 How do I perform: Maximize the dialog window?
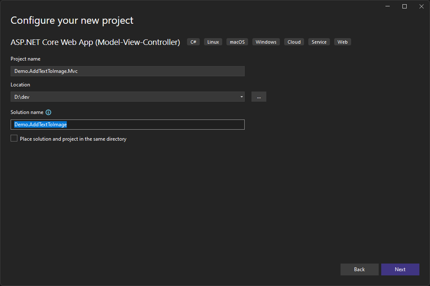pos(405,6)
